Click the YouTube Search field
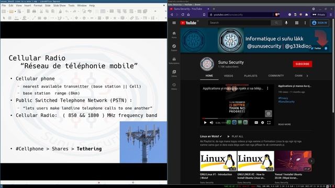 point(239,23)
